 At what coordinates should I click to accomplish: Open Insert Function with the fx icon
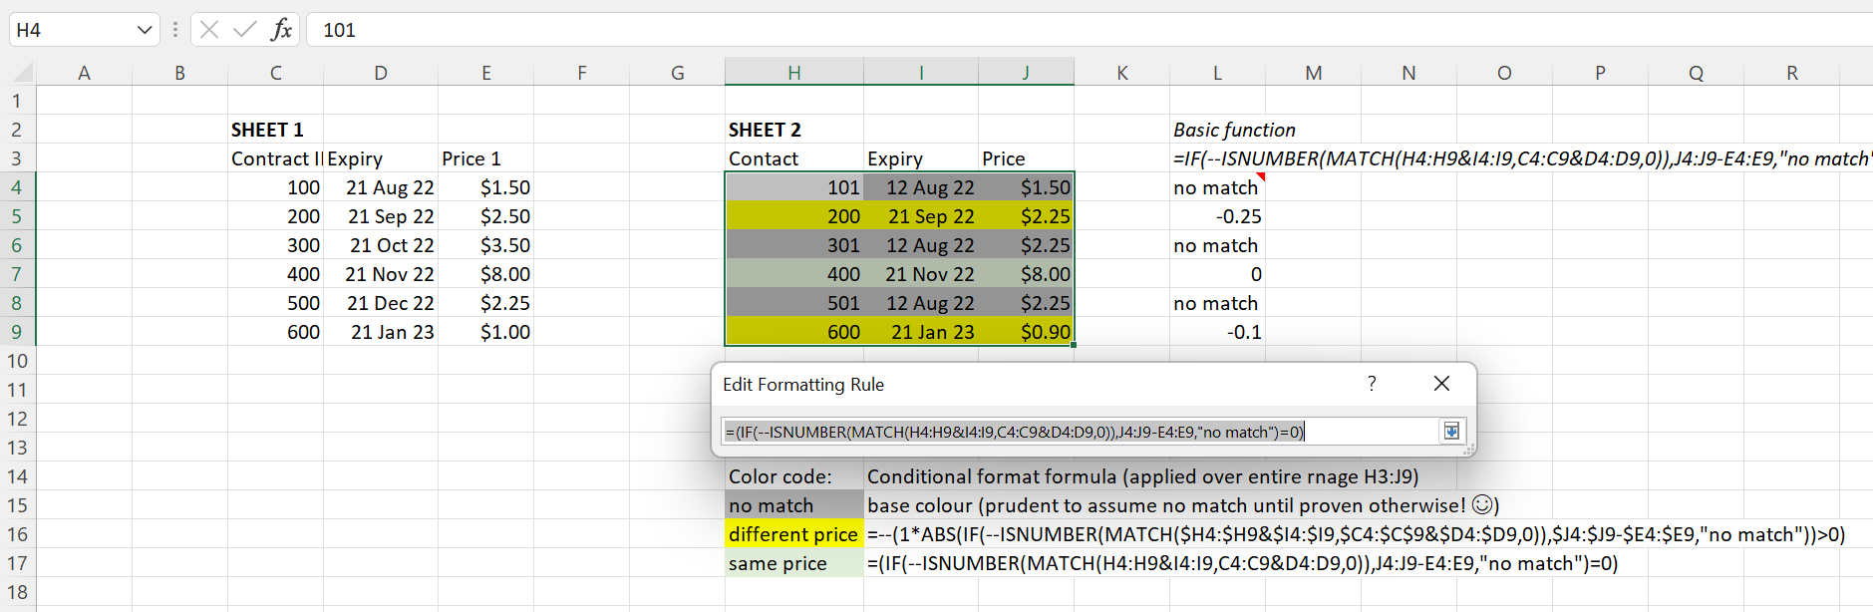click(282, 30)
